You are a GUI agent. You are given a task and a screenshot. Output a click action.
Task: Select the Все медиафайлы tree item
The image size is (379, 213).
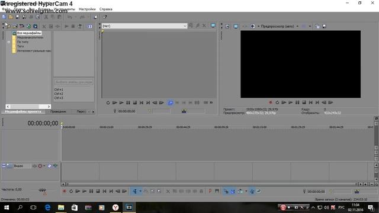click(29, 33)
